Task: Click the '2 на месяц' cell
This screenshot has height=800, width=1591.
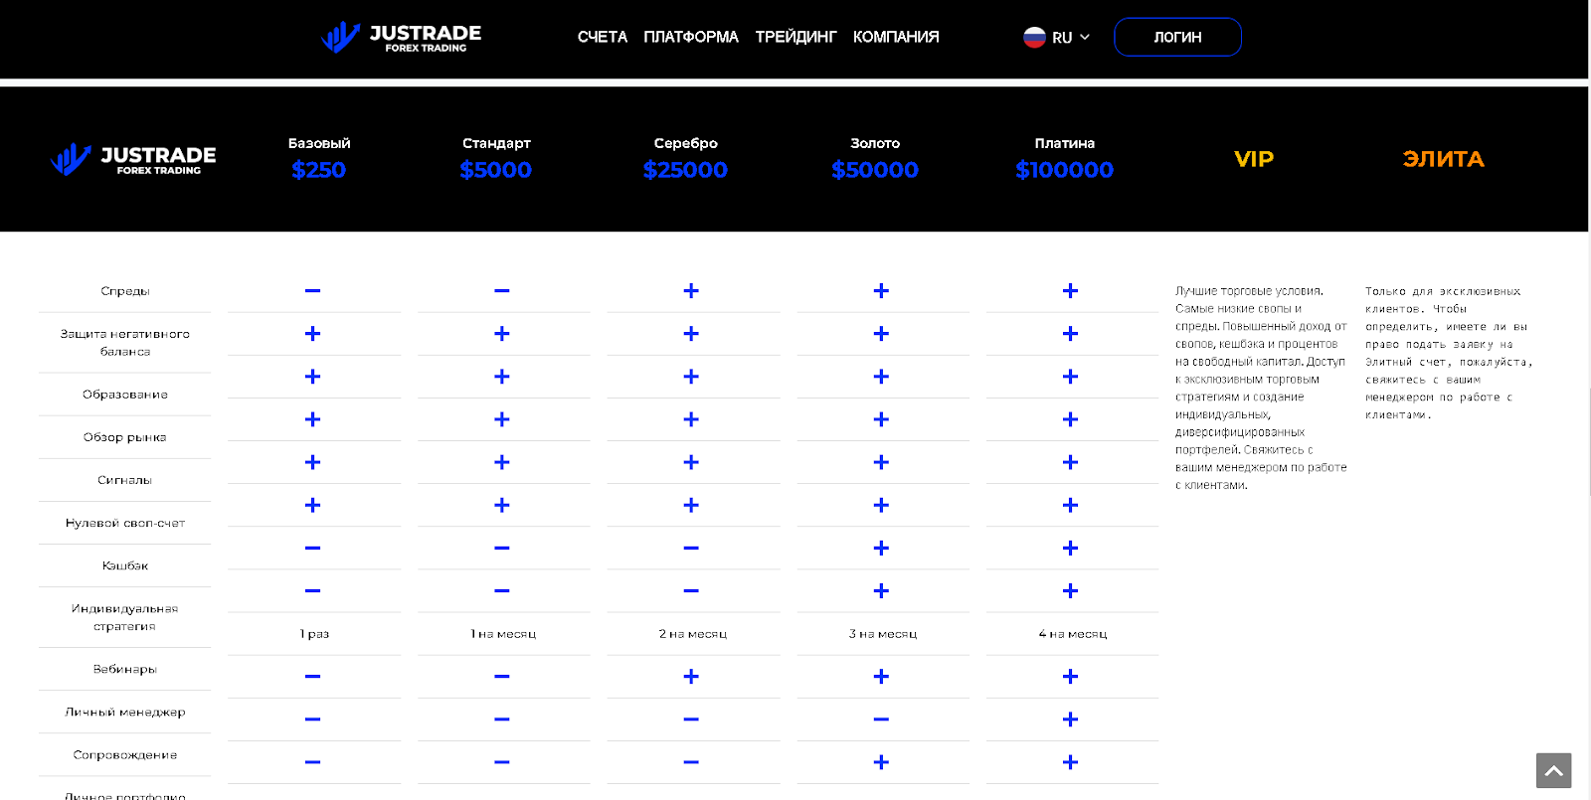Action: pos(693,634)
